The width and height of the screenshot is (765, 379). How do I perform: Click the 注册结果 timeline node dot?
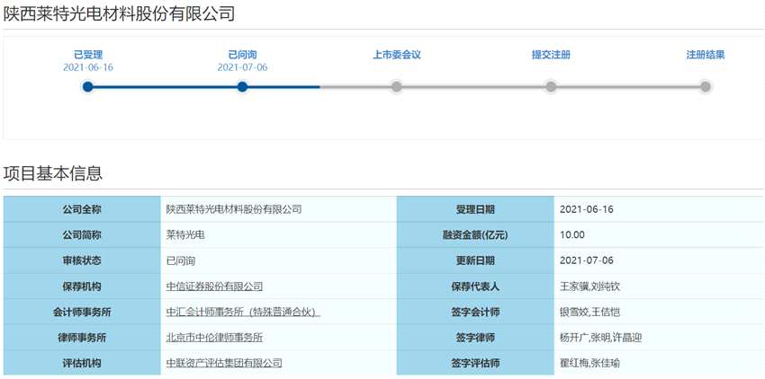coord(705,87)
